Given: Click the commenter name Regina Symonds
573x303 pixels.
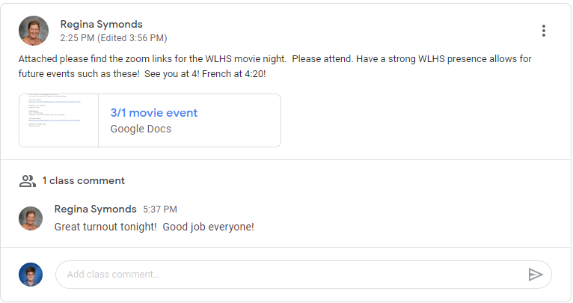Looking at the screenshot, I should tap(95, 209).
